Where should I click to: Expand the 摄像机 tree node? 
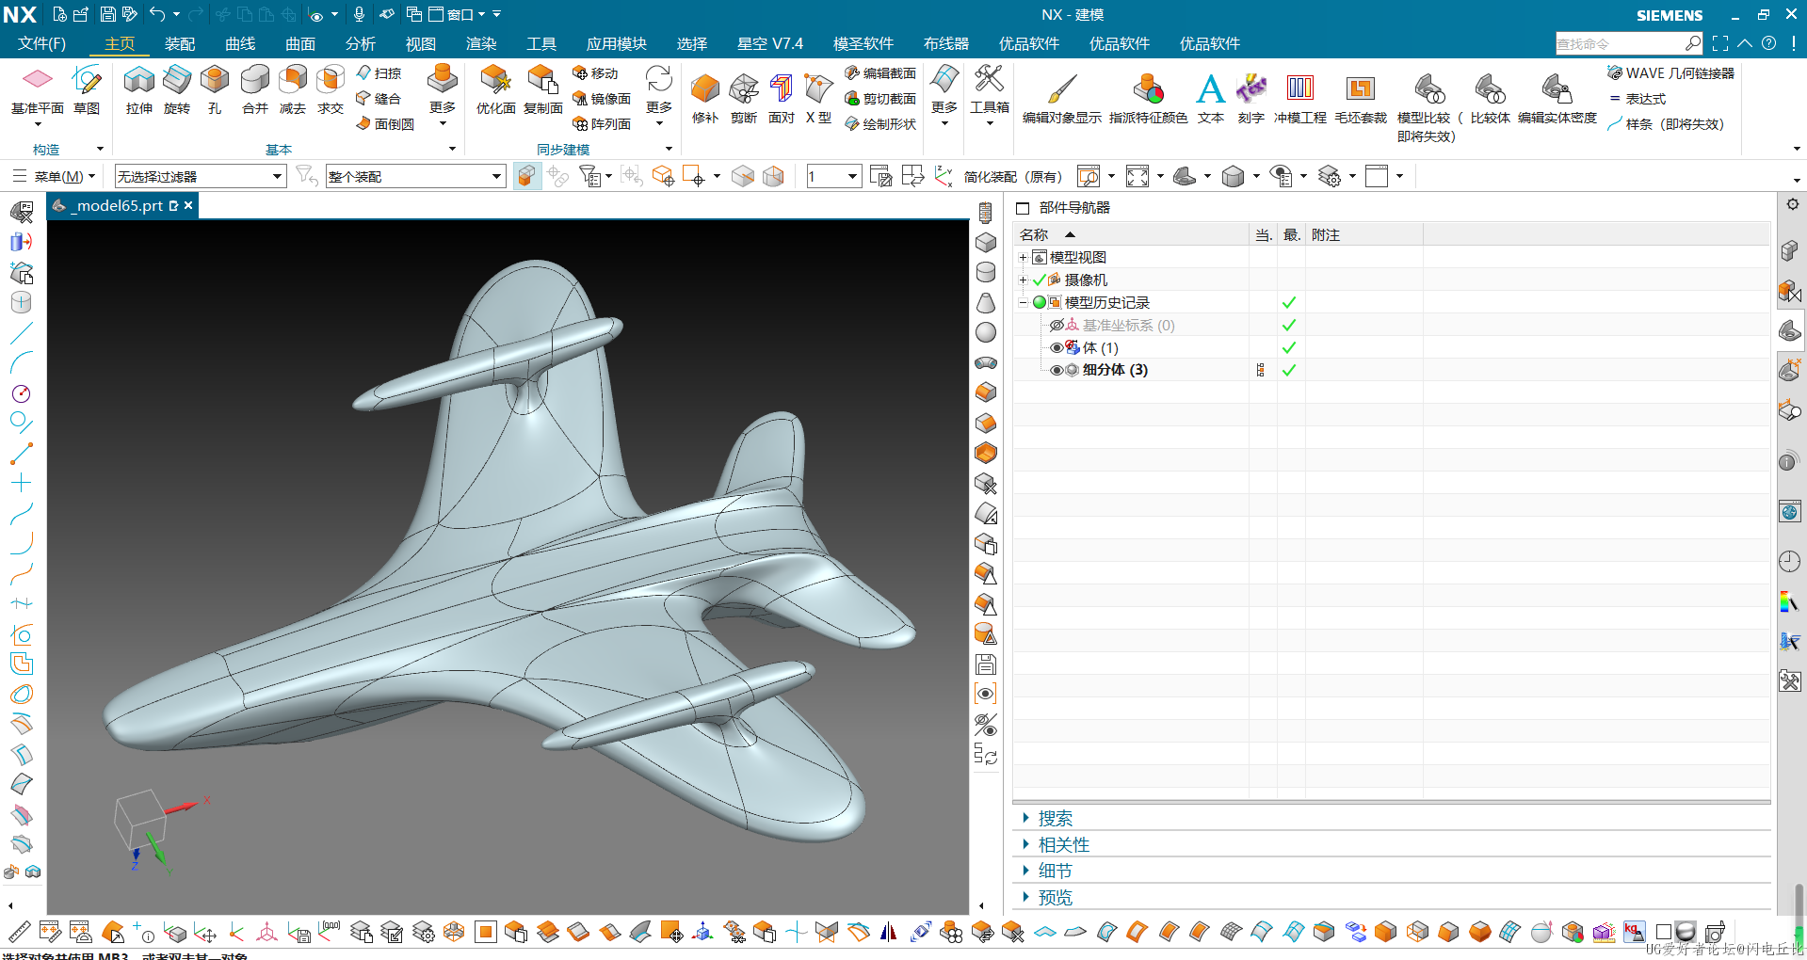click(1023, 280)
